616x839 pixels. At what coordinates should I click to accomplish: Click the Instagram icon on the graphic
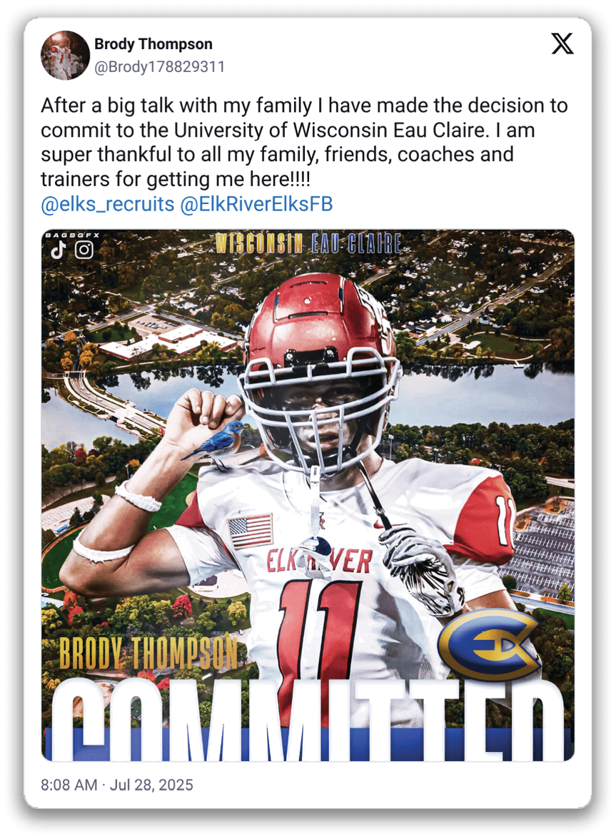tap(84, 250)
